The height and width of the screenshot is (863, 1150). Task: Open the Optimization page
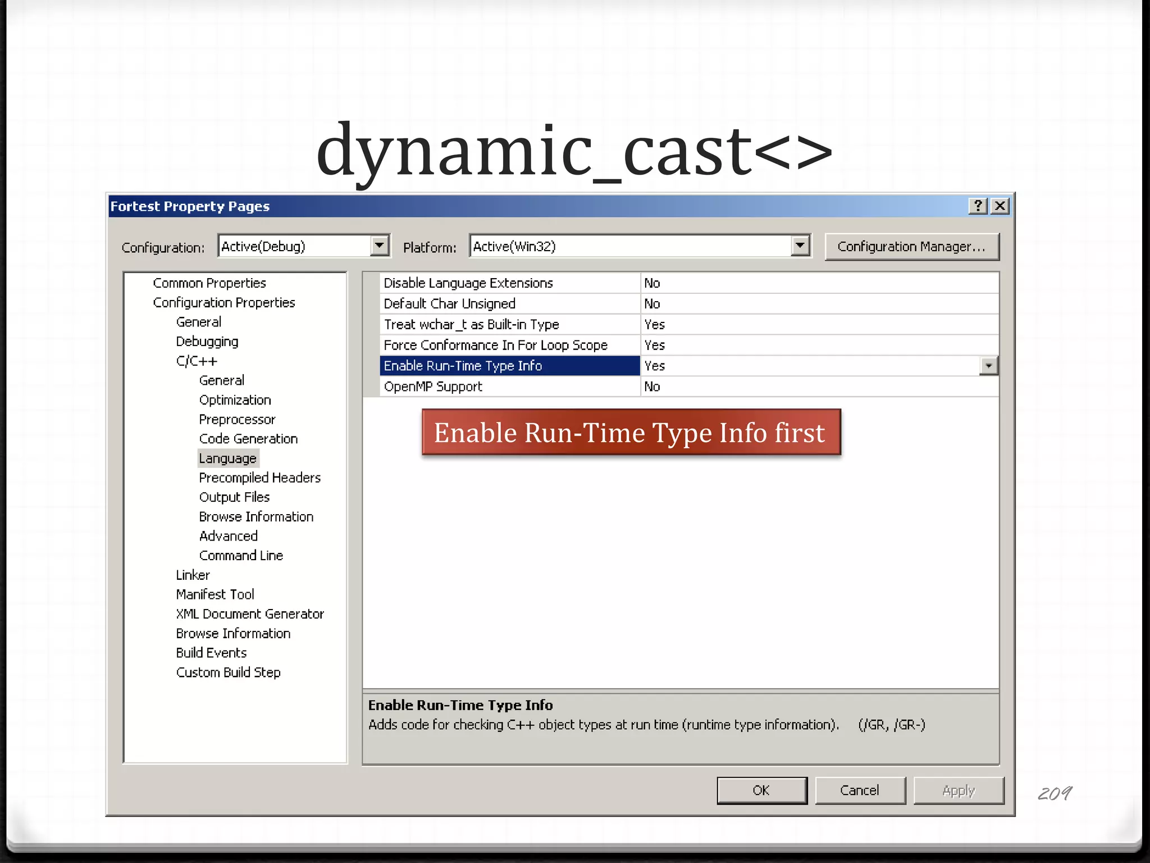pos(235,400)
